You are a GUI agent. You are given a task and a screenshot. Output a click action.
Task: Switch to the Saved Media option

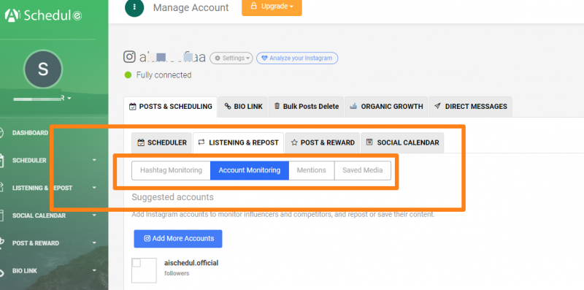coord(362,170)
